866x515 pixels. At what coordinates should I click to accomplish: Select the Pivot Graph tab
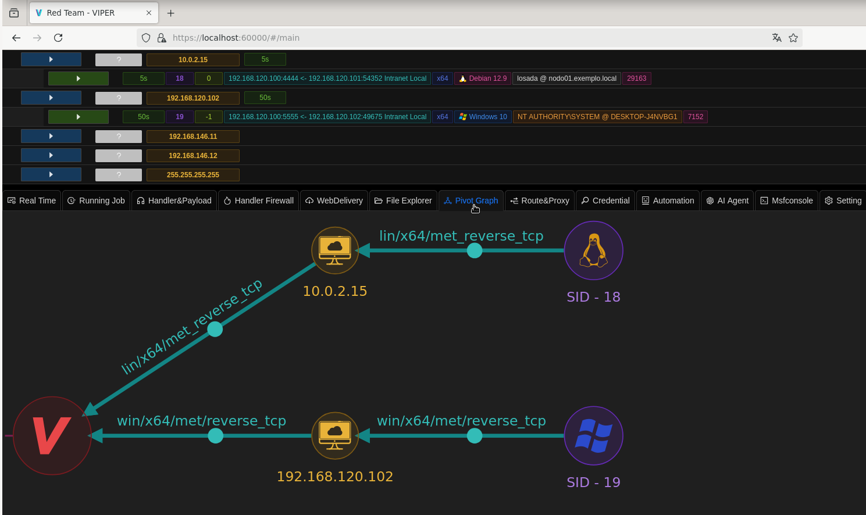(471, 201)
